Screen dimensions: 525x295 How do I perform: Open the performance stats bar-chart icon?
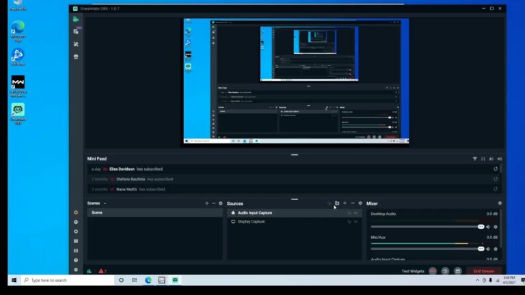90,271
